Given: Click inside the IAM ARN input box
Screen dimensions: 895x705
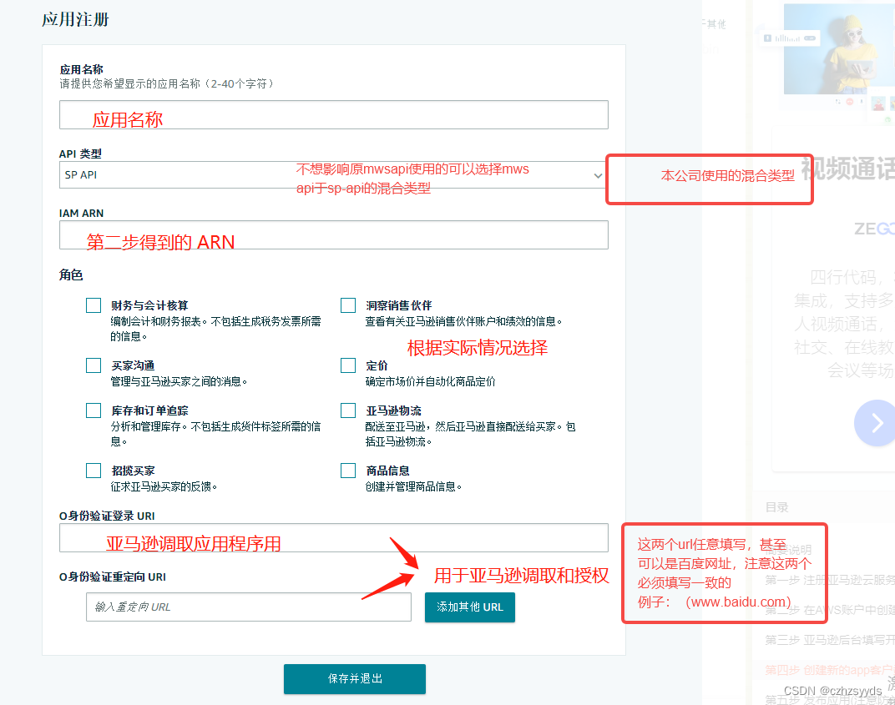Looking at the screenshot, I should click(332, 234).
